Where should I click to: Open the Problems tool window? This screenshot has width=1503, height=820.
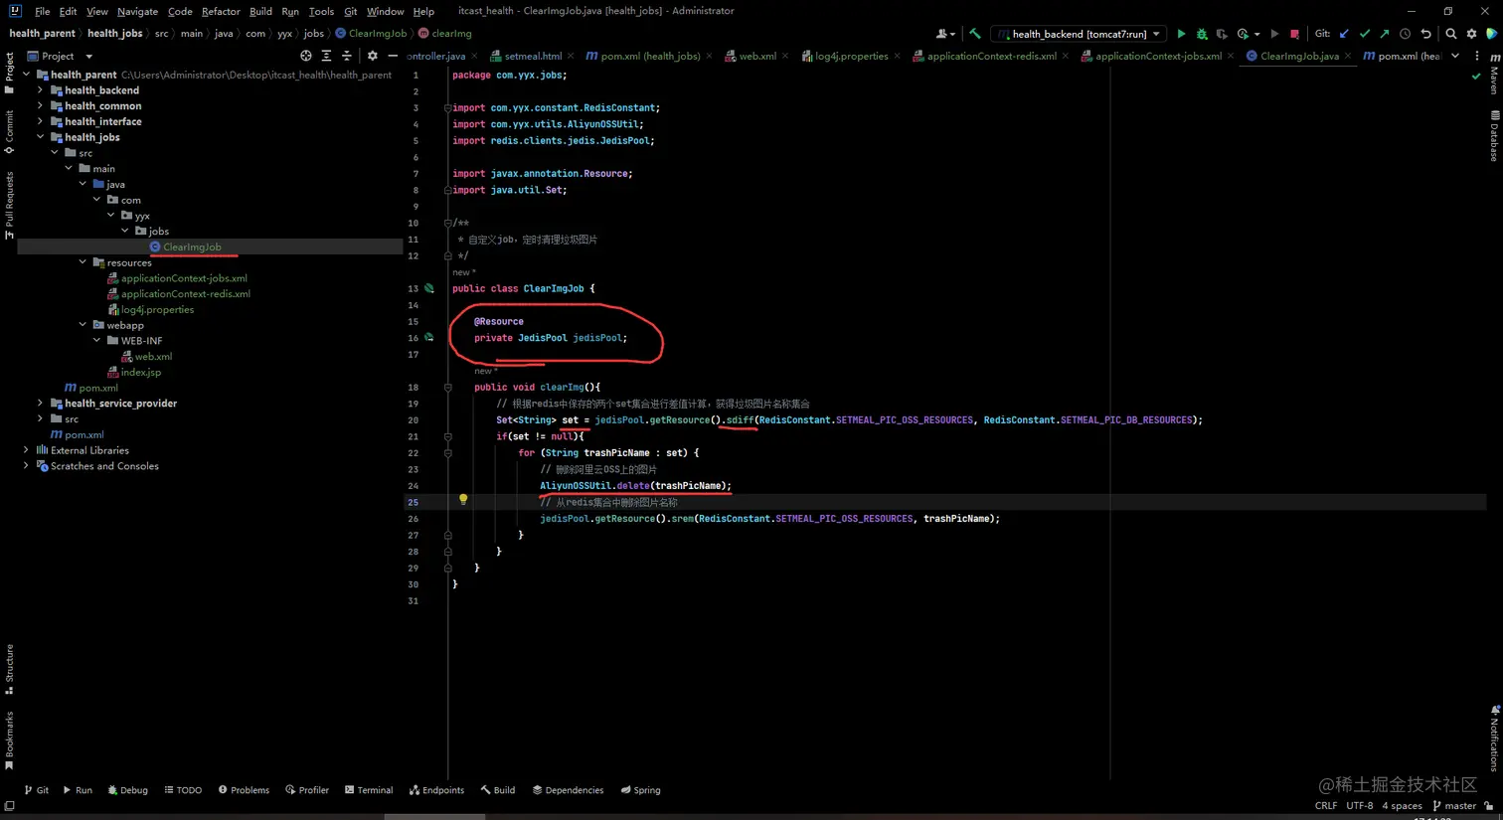point(244,790)
